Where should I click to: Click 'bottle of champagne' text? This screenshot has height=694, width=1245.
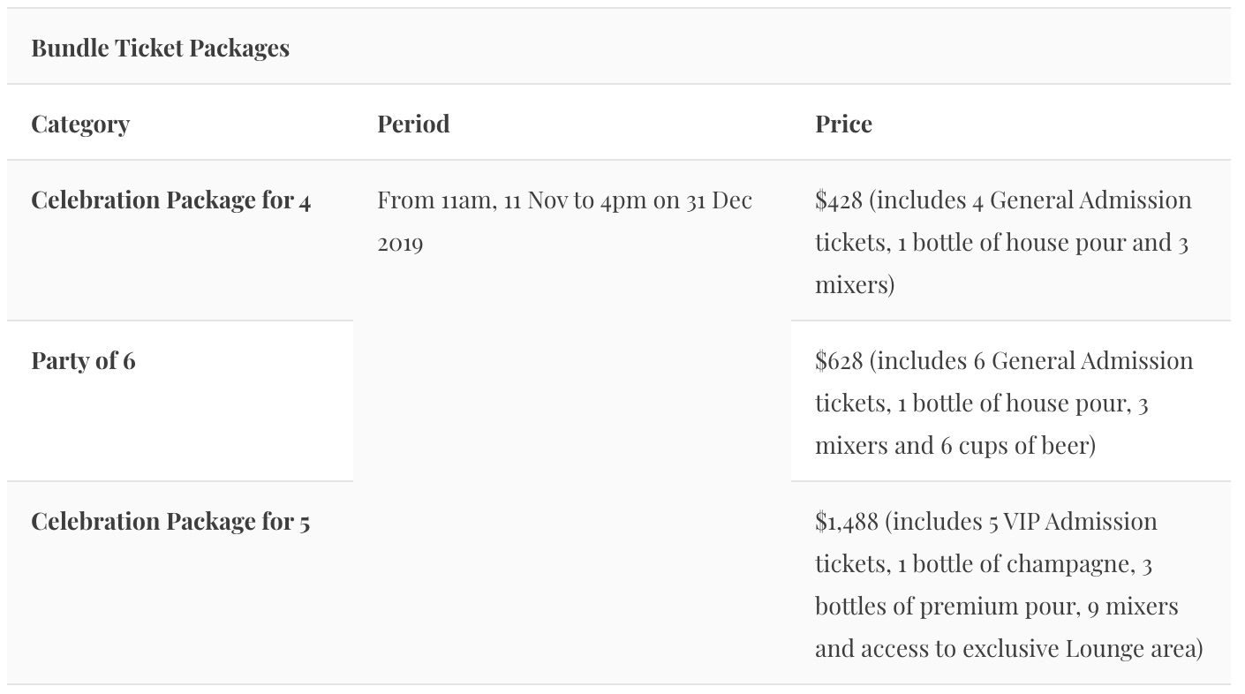pos(1022,564)
